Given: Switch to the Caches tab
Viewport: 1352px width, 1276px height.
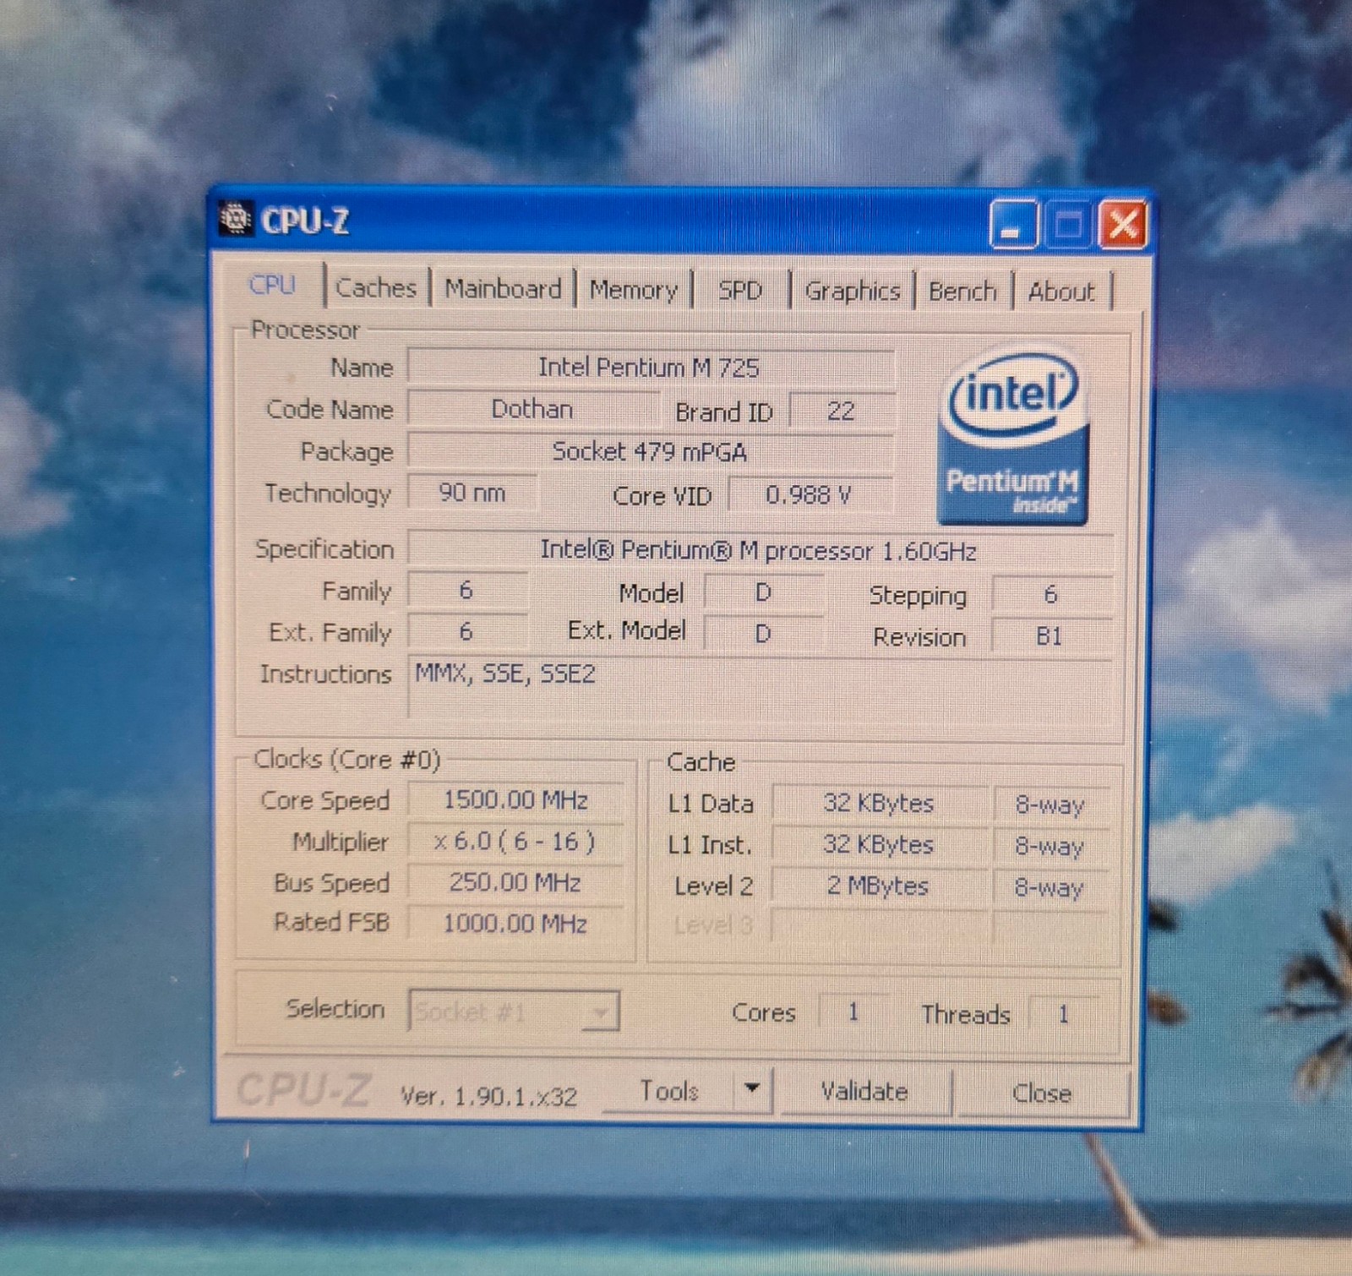Looking at the screenshot, I should tap(376, 288).
